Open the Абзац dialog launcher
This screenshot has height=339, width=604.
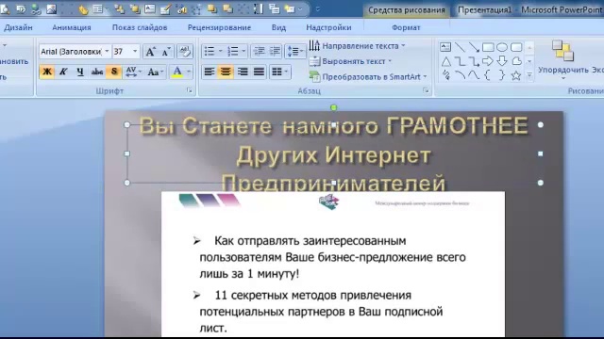pyautogui.click(x=426, y=90)
